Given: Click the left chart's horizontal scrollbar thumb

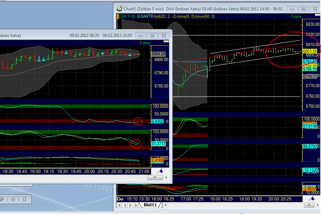Looking at the screenshot, I should [155, 177].
